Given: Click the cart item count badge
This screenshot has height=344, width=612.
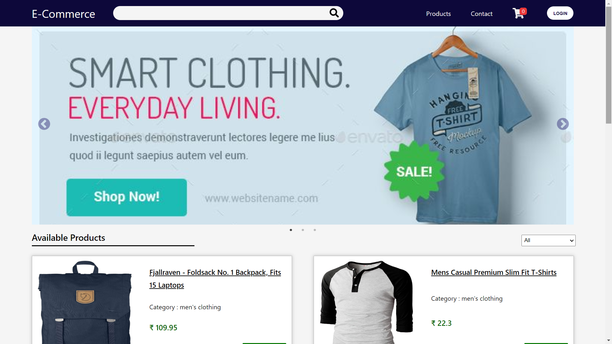Looking at the screenshot, I should tap(523, 11).
